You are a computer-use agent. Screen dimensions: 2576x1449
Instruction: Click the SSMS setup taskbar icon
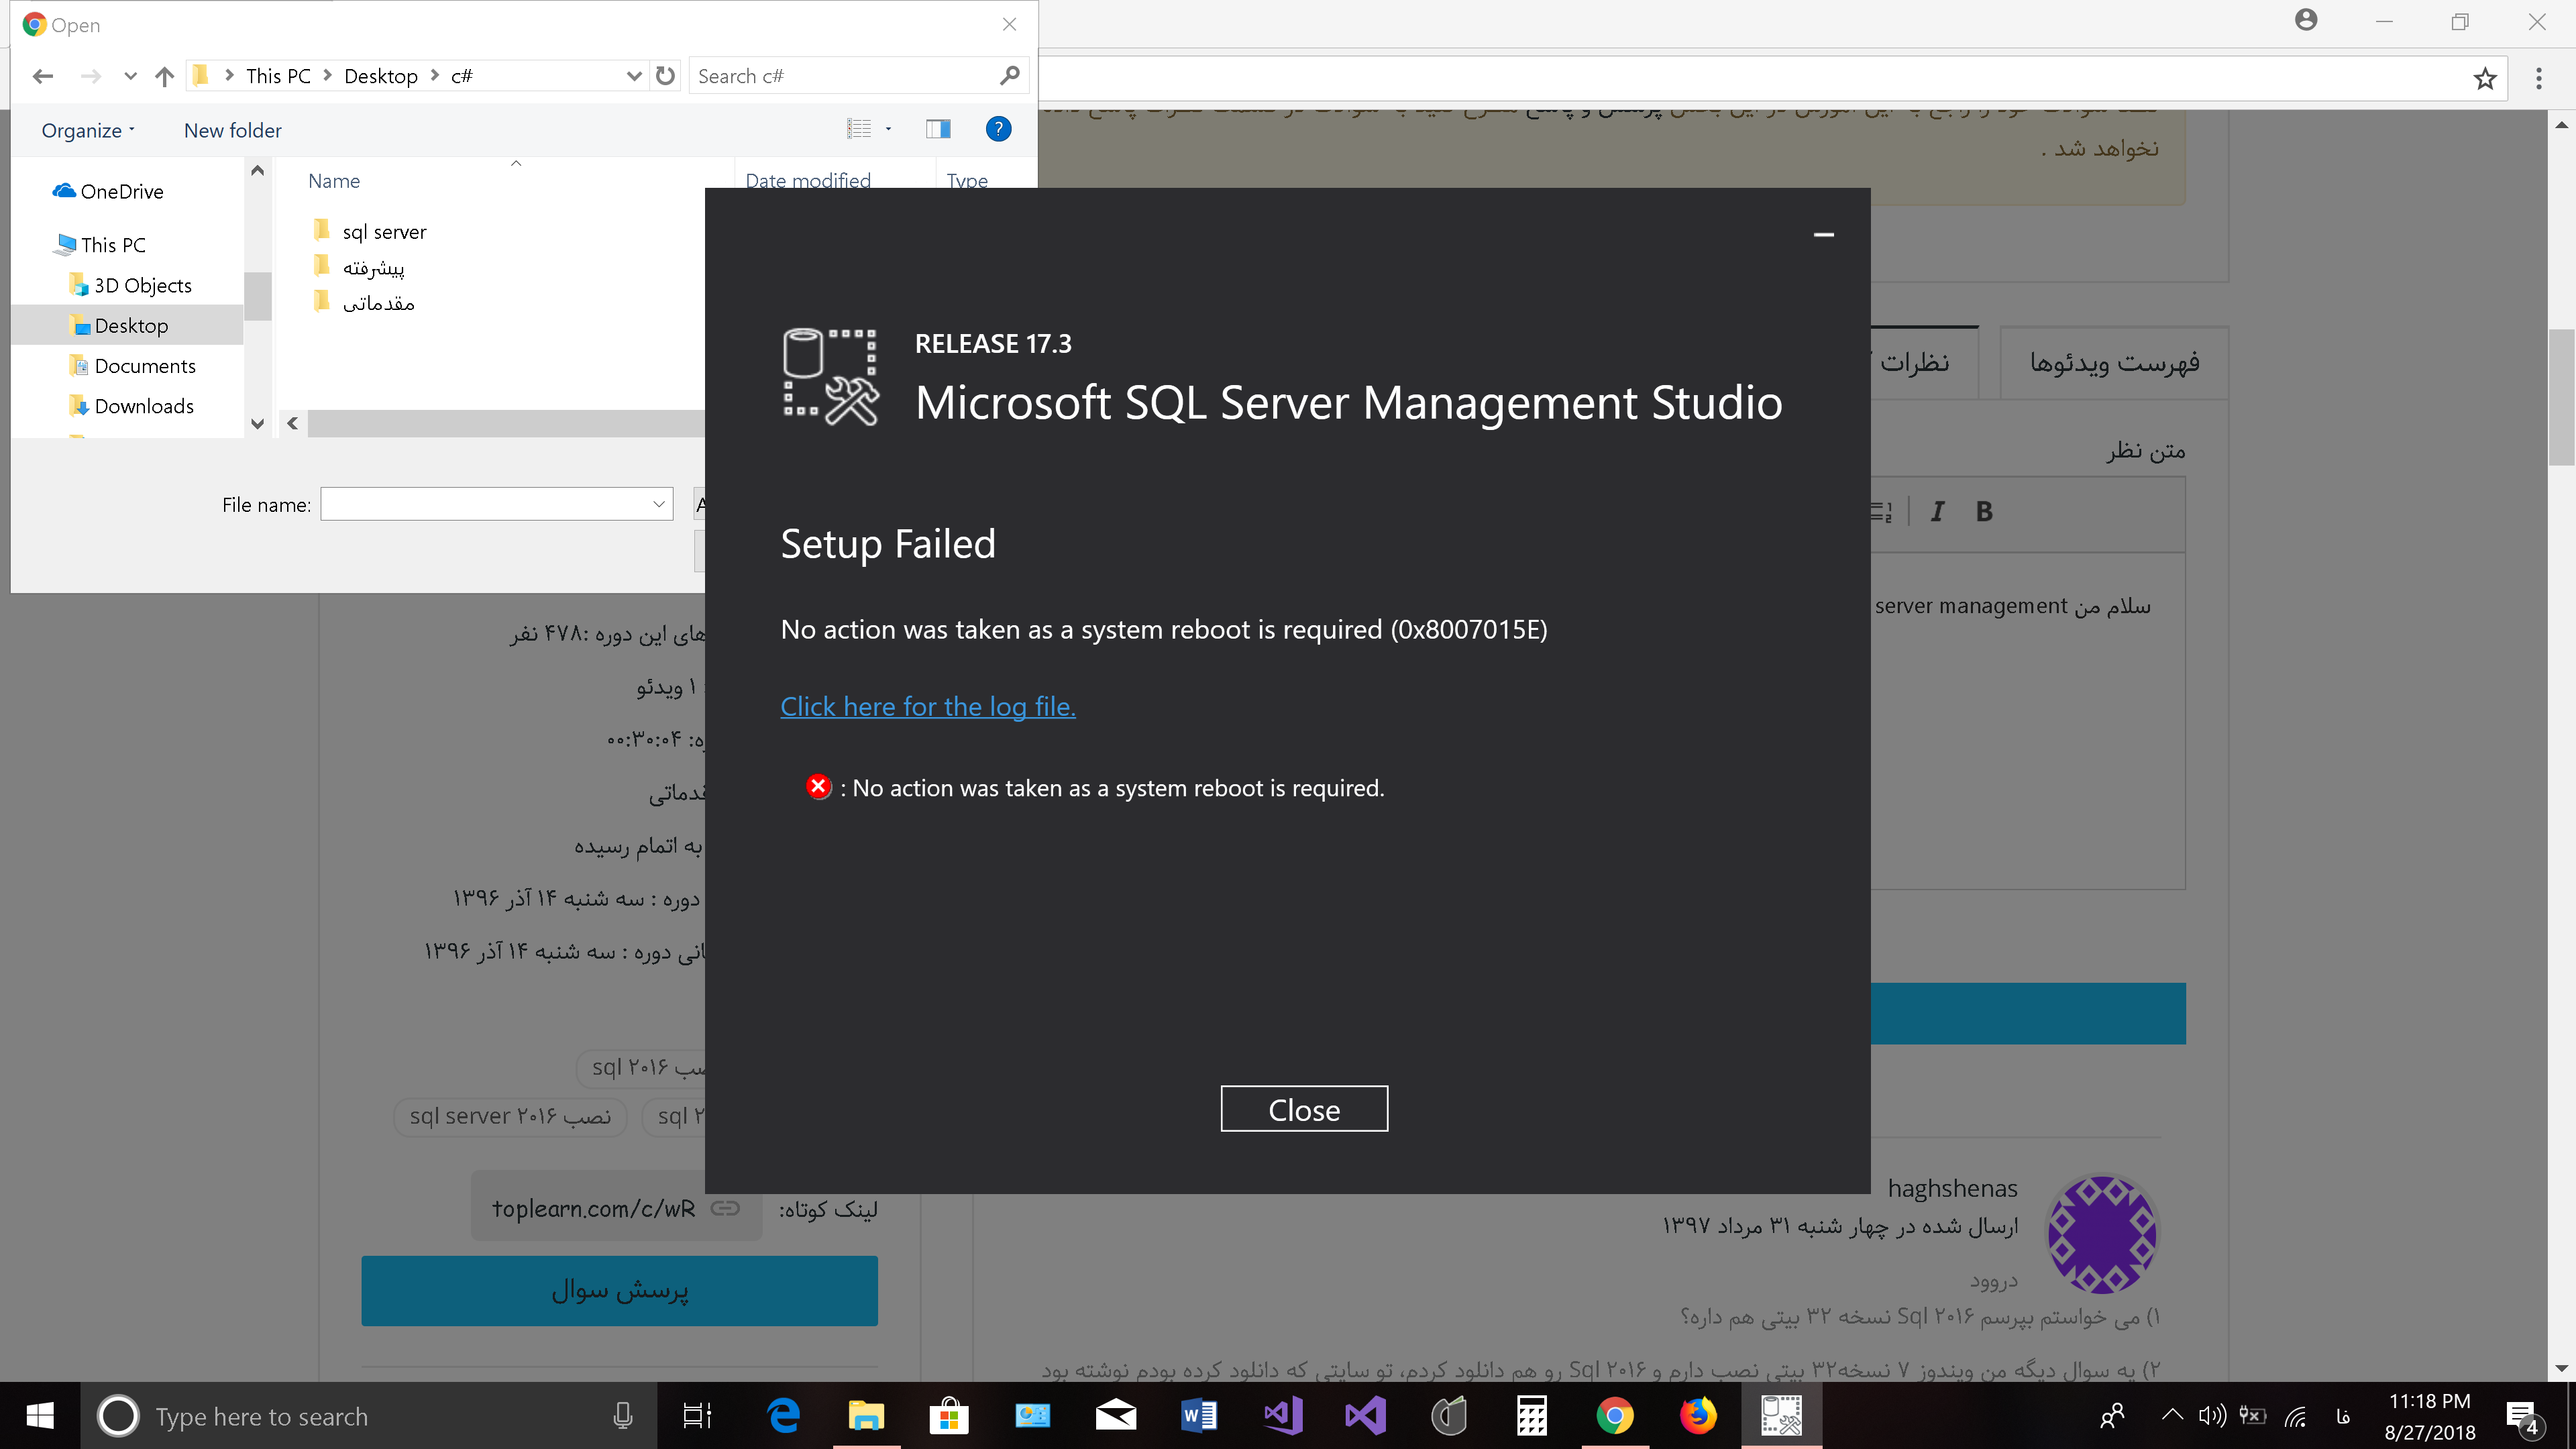[x=1781, y=1416]
